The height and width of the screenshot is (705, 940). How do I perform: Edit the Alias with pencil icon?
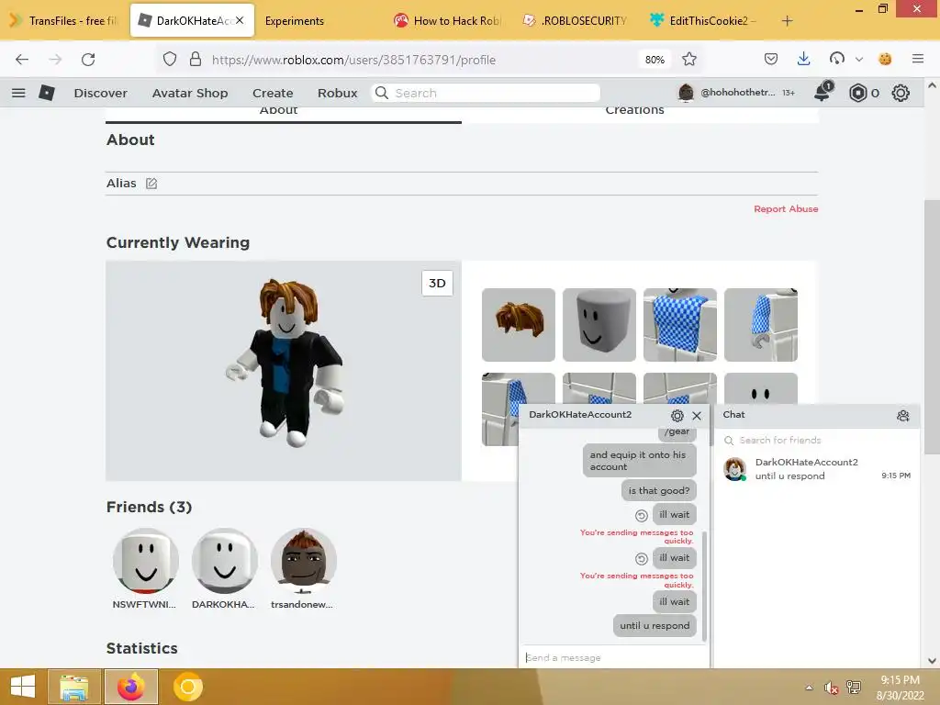tap(151, 184)
